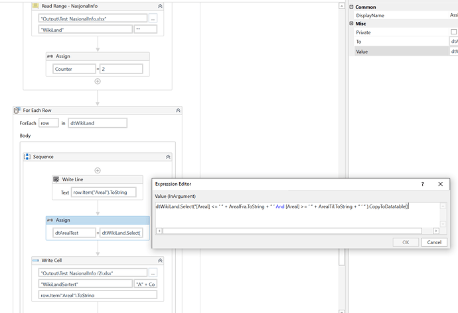The height and width of the screenshot is (313, 458).
Task: Click the Write Line activity icon
Action: coord(56,179)
